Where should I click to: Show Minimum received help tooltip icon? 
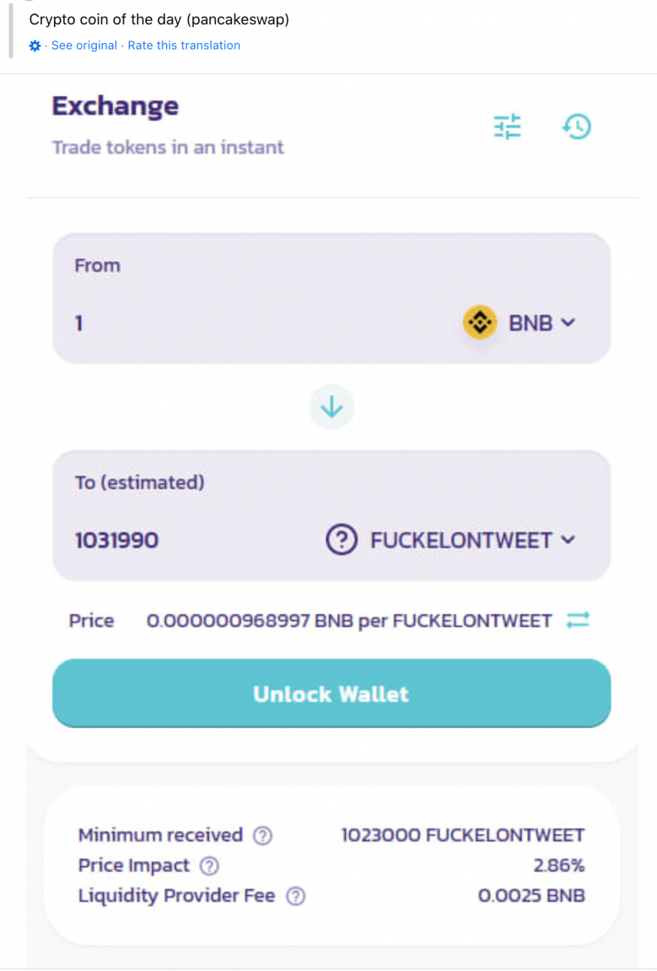pos(263,835)
